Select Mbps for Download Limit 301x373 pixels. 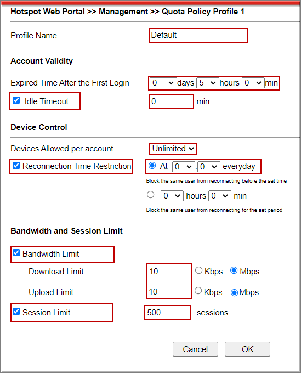tap(234, 270)
